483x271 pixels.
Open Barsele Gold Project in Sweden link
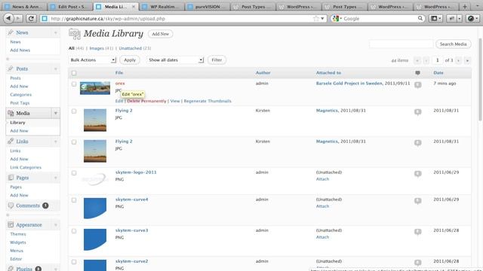[x=349, y=84]
